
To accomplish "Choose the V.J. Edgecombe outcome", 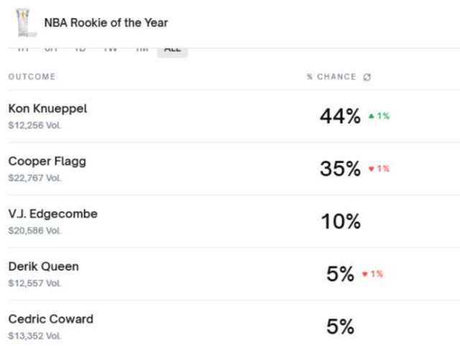I will tap(52, 214).
